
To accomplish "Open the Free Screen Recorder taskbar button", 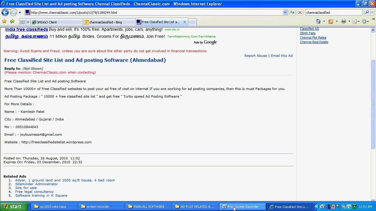I will pyautogui.click(x=242, y=207).
